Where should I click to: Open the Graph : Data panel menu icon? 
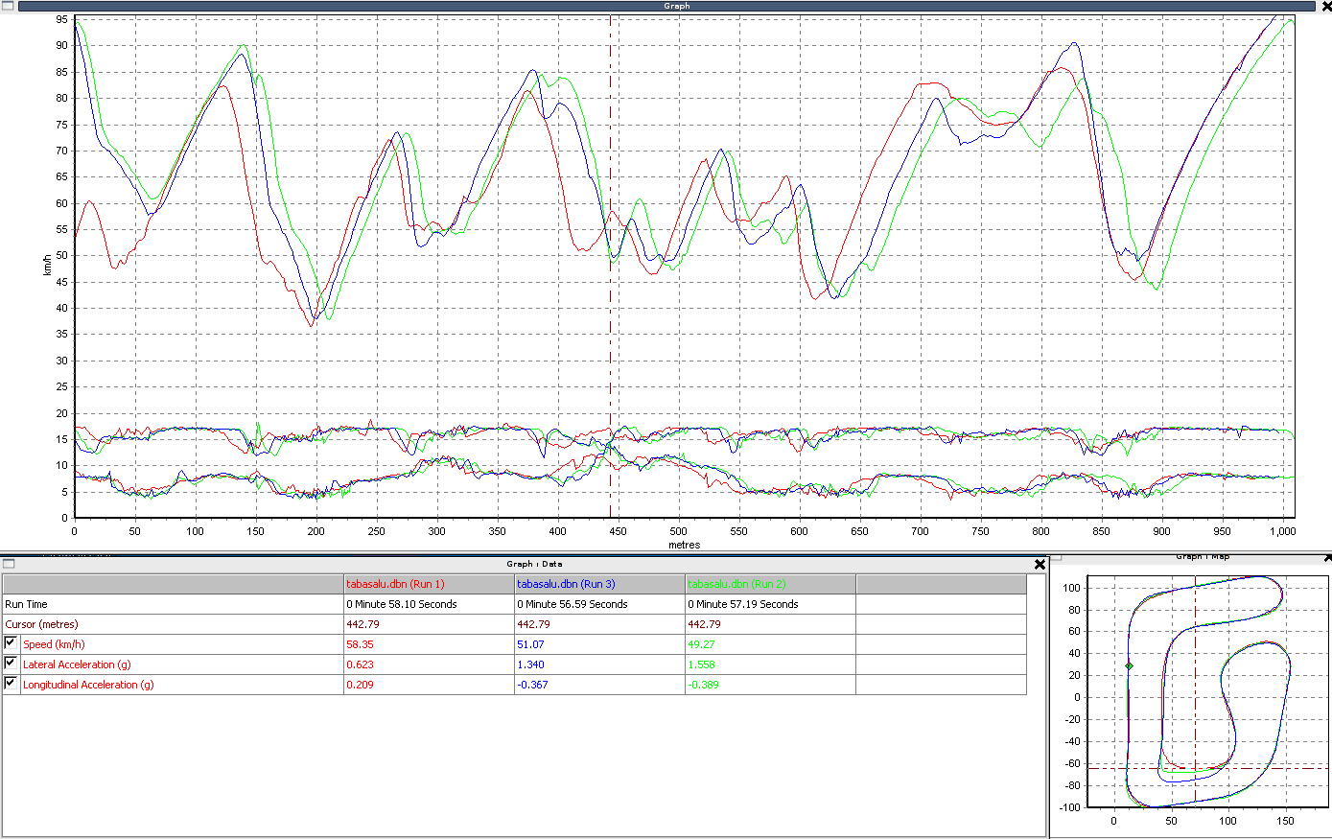coord(9,564)
